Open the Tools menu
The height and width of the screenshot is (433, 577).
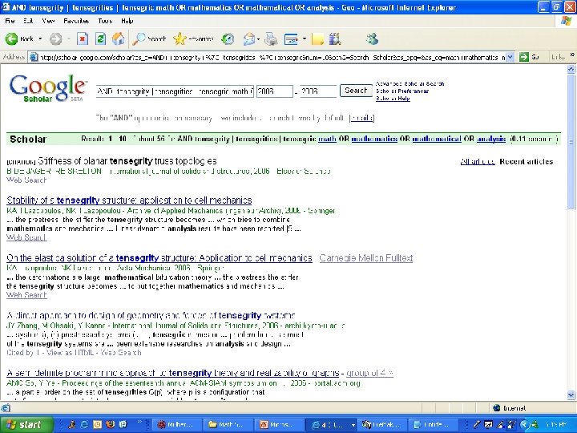(x=105, y=21)
